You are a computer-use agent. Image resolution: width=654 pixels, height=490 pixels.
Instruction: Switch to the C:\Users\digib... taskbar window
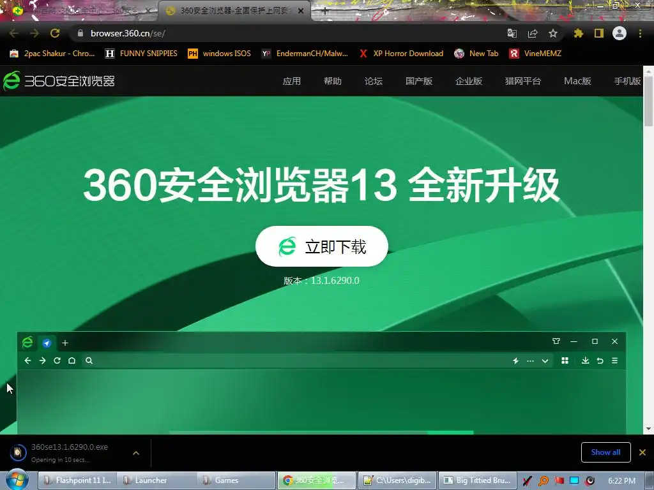pyautogui.click(x=397, y=480)
